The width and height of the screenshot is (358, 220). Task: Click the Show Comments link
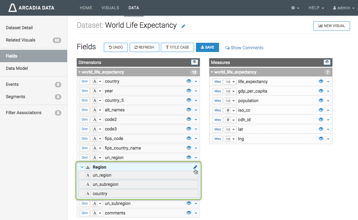point(244,48)
